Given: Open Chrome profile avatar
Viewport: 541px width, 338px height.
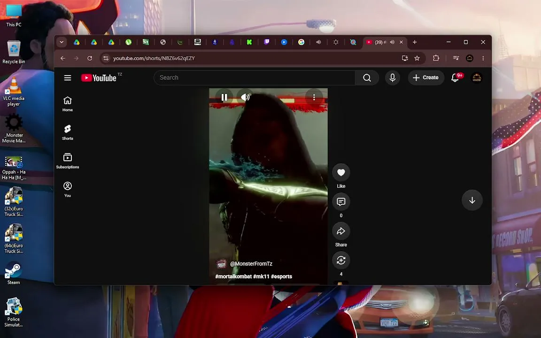Looking at the screenshot, I should click(470, 58).
